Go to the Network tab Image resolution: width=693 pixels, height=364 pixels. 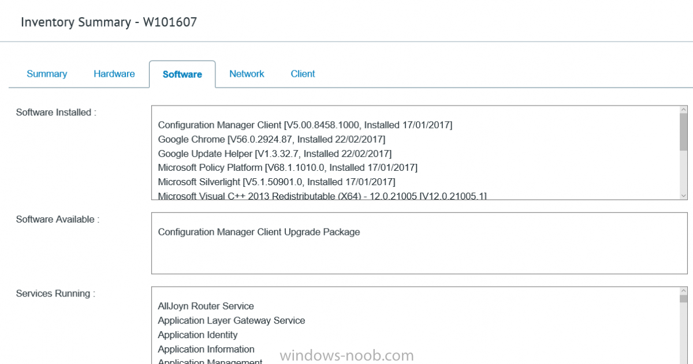[247, 74]
